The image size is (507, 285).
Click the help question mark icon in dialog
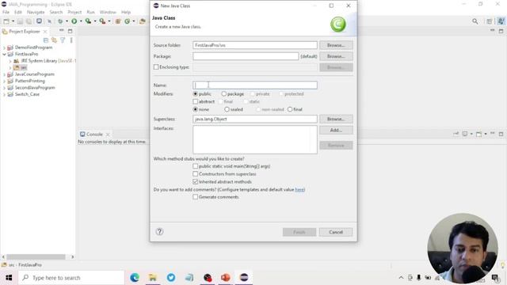[x=159, y=232]
